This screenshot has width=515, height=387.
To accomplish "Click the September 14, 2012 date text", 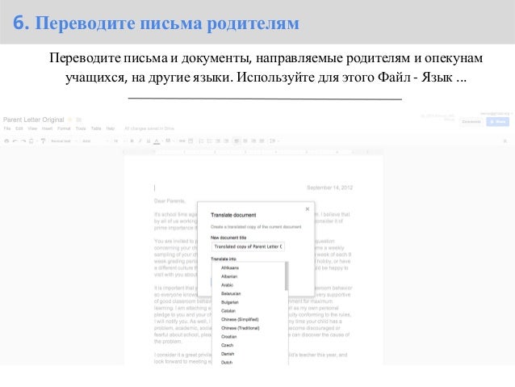I will point(330,187).
